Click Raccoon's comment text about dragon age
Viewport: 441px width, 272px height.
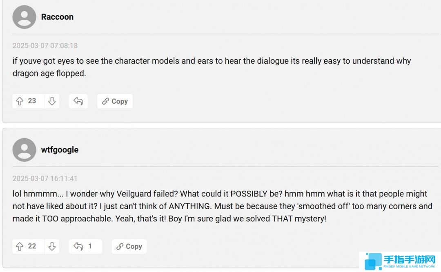212,67
